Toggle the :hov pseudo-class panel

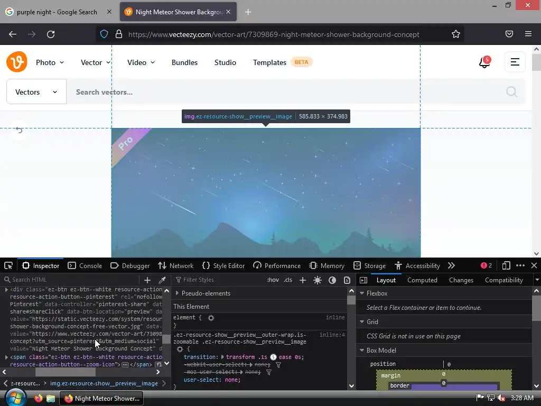[x=273, y=280]
